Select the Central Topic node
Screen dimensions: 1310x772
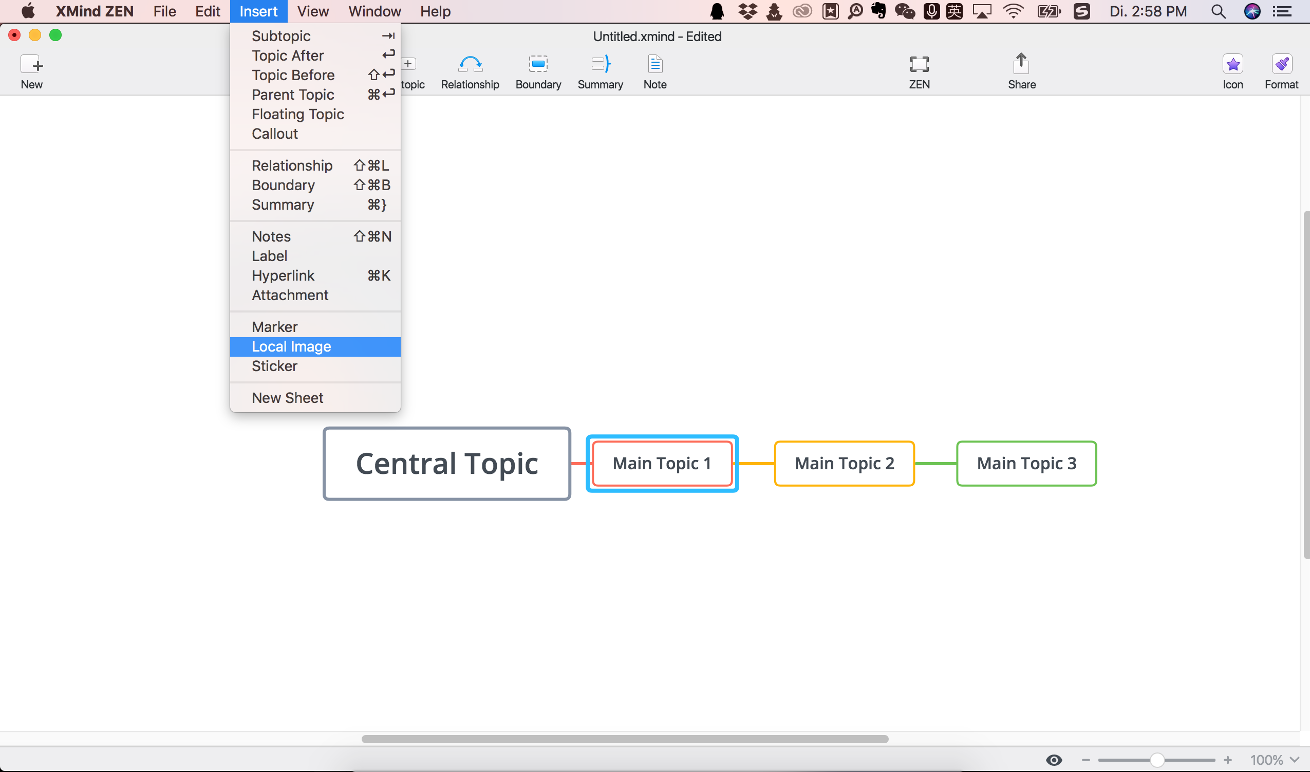[x=446, y=464]
